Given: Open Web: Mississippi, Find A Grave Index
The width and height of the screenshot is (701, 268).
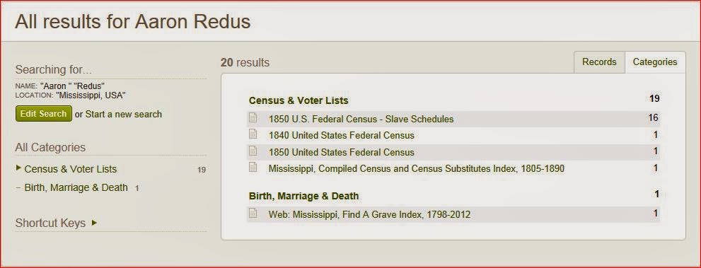Looking at the screenshot, I should [369, 215].
